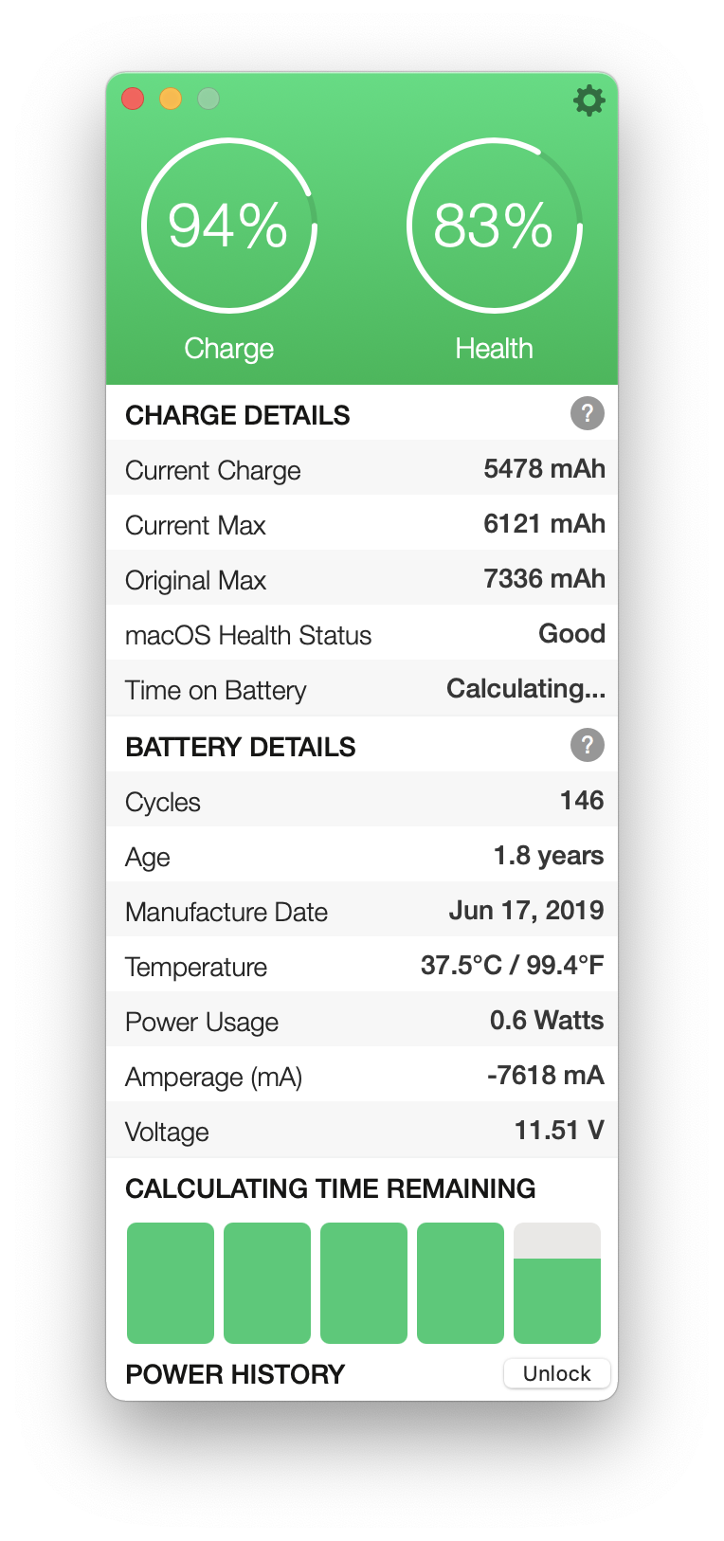The image size is (724, 1541).
Task: Click the 94% Charge circle gauge
Action: 228,226
